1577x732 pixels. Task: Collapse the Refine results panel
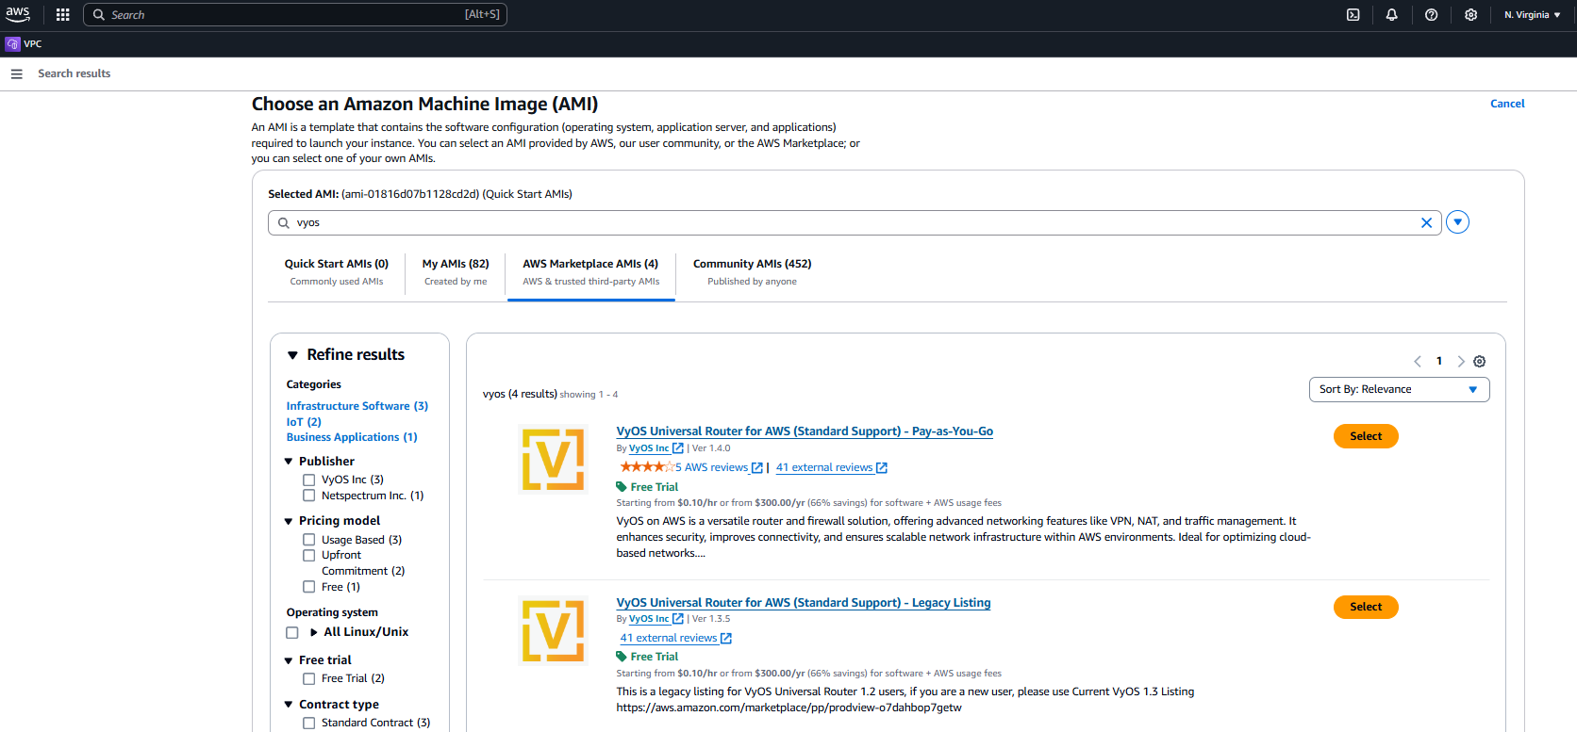(292, 355)
